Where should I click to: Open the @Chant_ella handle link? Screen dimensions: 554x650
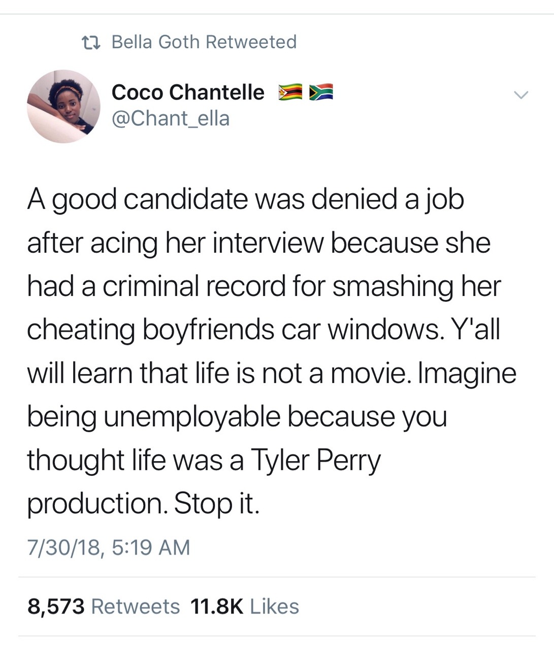(171, 119)
